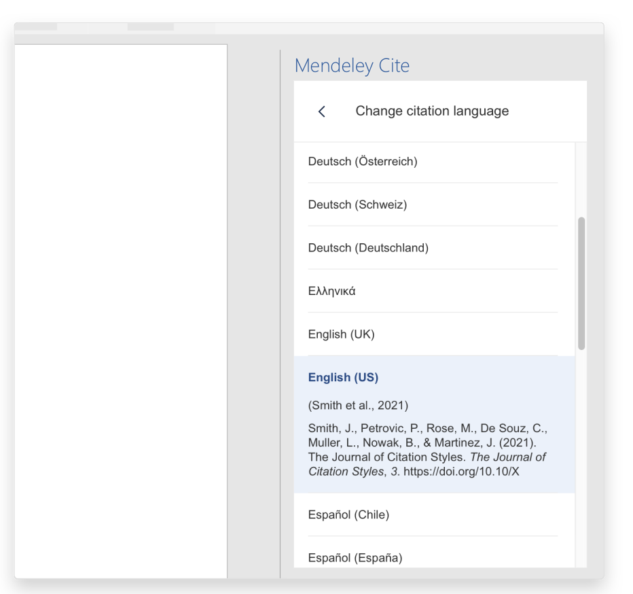Pick Ελληνικά as the citation language
The image size is (633, 594).
point(331,290)
